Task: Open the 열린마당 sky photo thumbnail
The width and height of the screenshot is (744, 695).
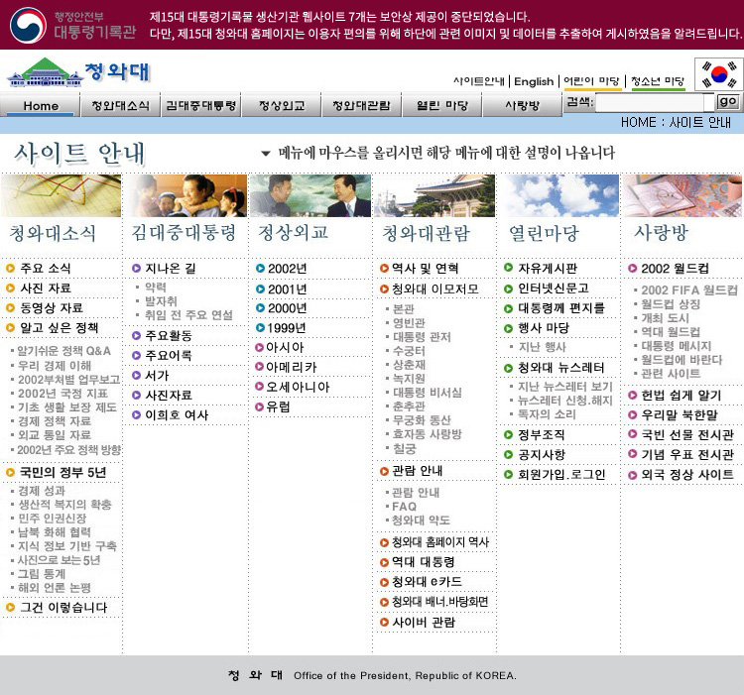Action: [558, 195]
